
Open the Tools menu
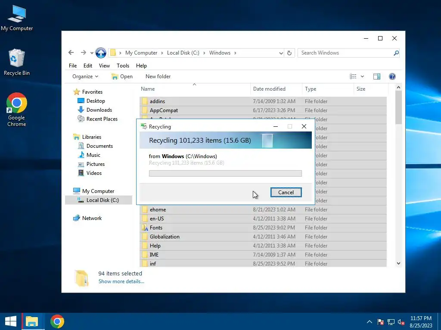point(123,65)
